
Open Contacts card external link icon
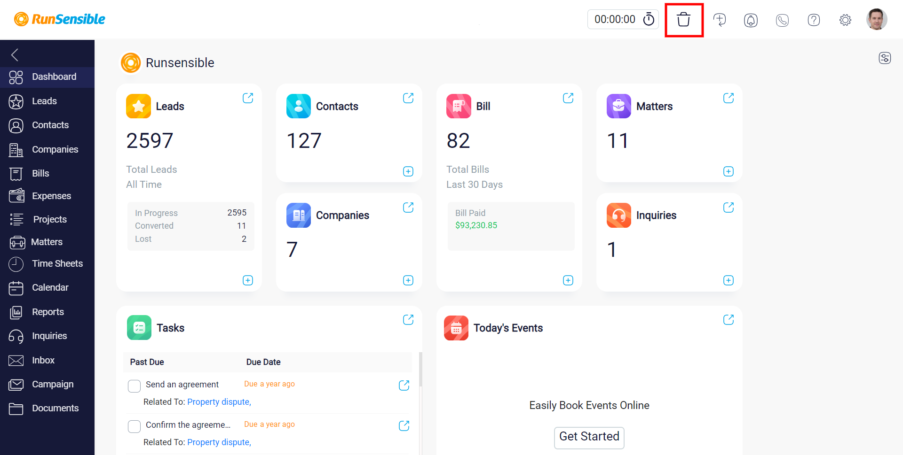[408, 98]
